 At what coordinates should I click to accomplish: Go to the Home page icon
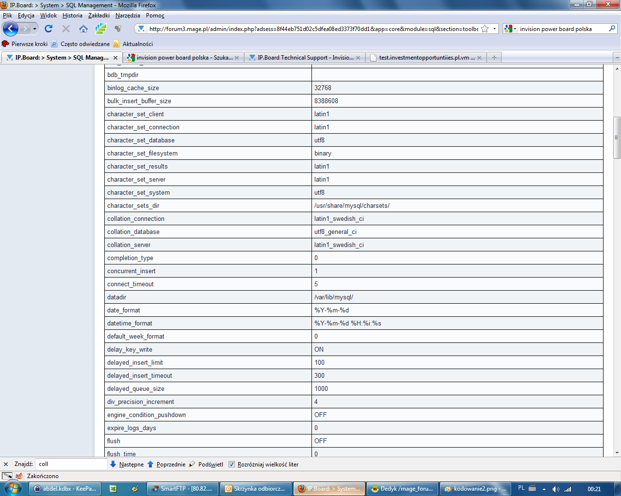(x=83, y=29)
